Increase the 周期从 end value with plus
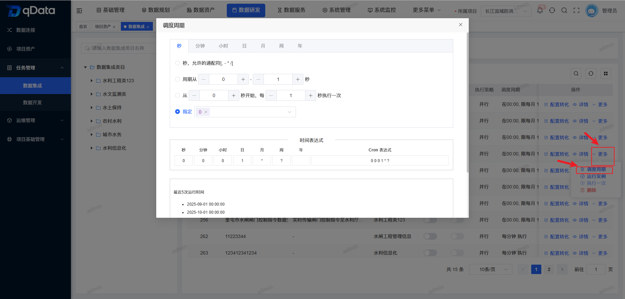625x299 pixels. [x=298, y=79]
